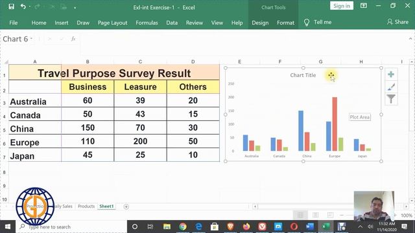Collapse the formula bar chevron
This screenshot has width=415, height=233.
click(x=410, y=39)
